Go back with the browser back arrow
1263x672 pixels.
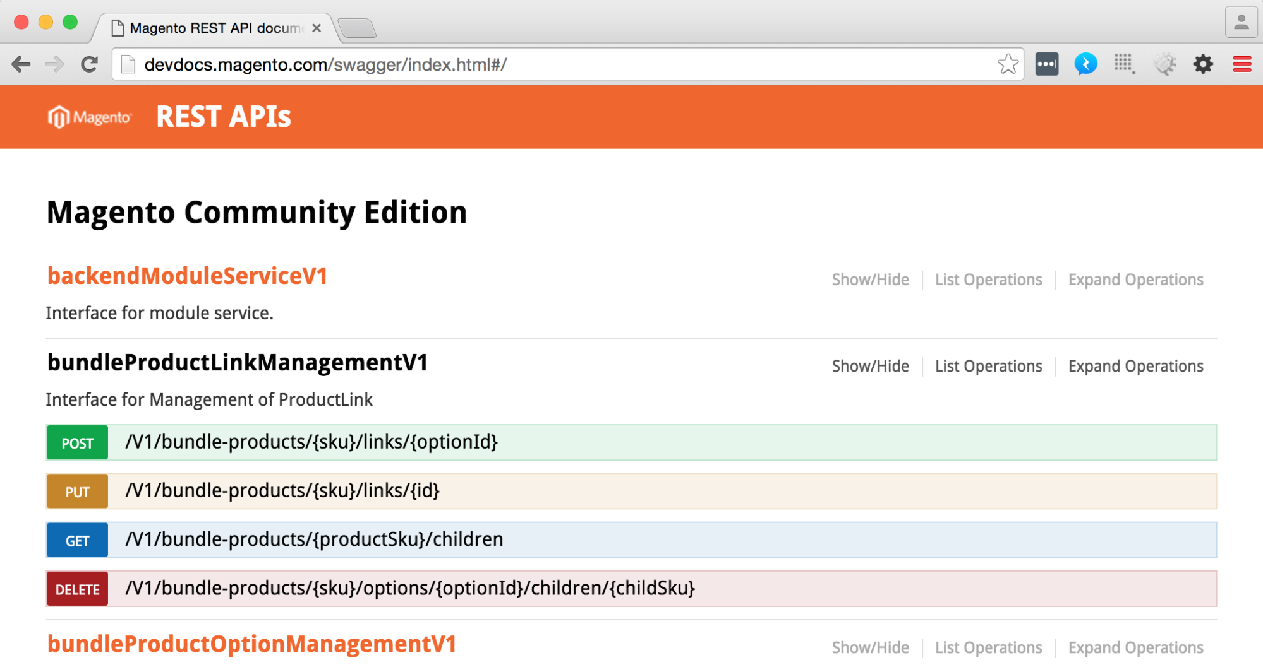click(21, 64)
